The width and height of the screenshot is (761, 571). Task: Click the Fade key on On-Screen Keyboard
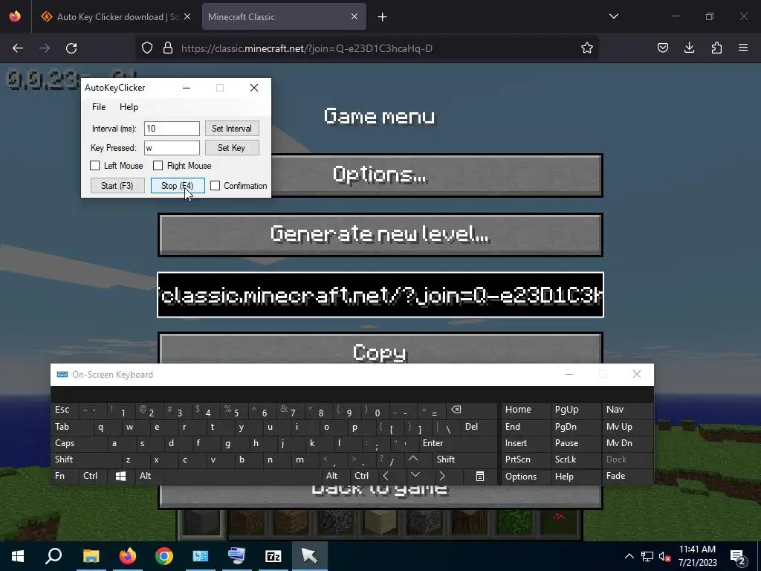[627, 477]
